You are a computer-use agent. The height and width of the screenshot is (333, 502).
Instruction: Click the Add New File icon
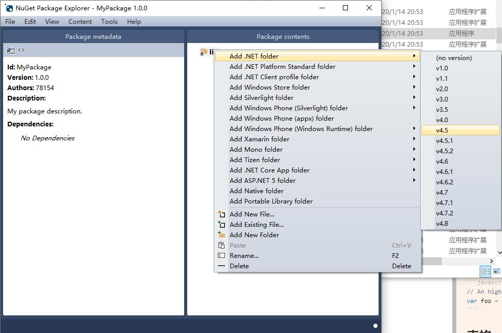coord(221,214)
